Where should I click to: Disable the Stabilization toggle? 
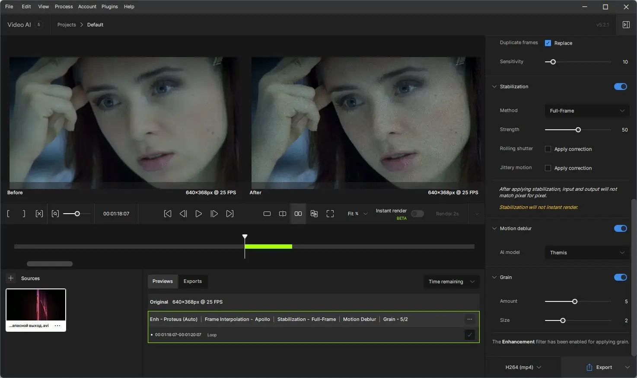pyautogui.click(x=620, y=86)
